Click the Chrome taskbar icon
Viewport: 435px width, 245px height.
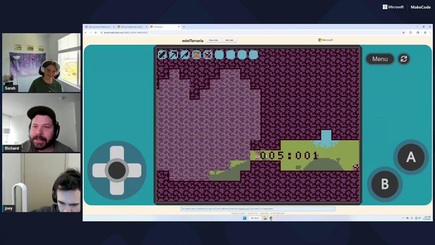[271, 218]
